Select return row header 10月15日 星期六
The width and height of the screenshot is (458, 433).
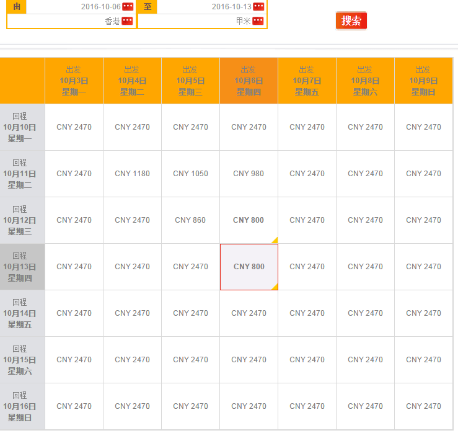coord(22,360)
